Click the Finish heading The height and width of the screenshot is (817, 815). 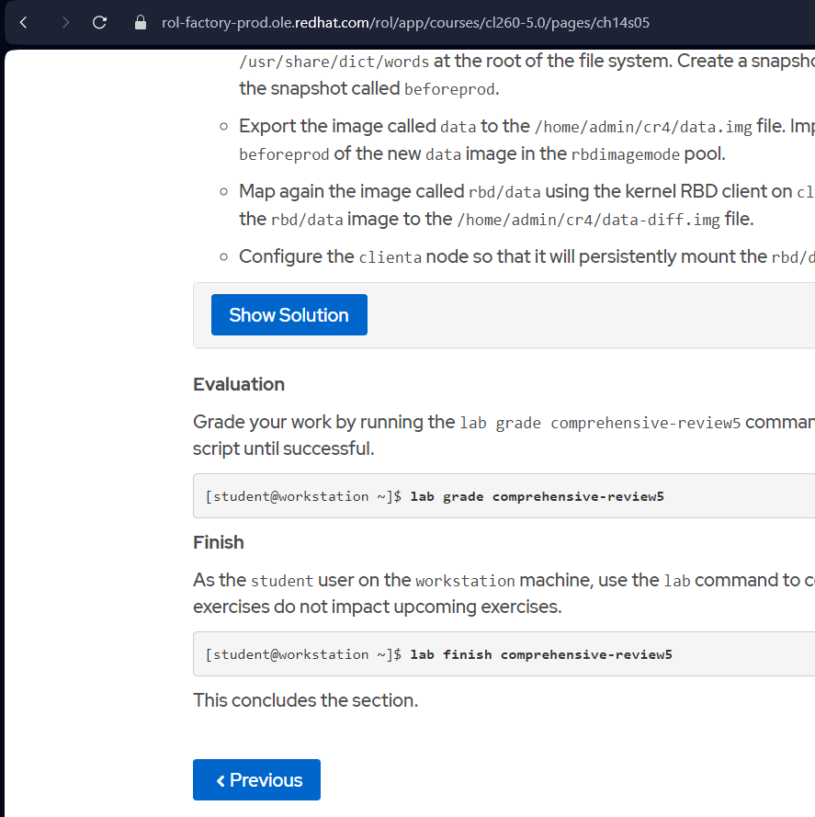tap(219, 542)
